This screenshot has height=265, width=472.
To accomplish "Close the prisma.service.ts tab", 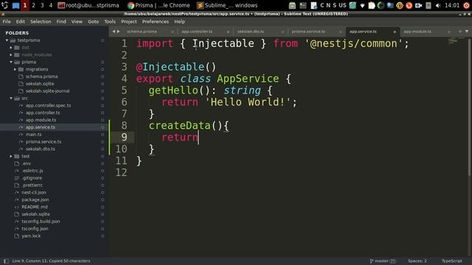I will [341, 32].
